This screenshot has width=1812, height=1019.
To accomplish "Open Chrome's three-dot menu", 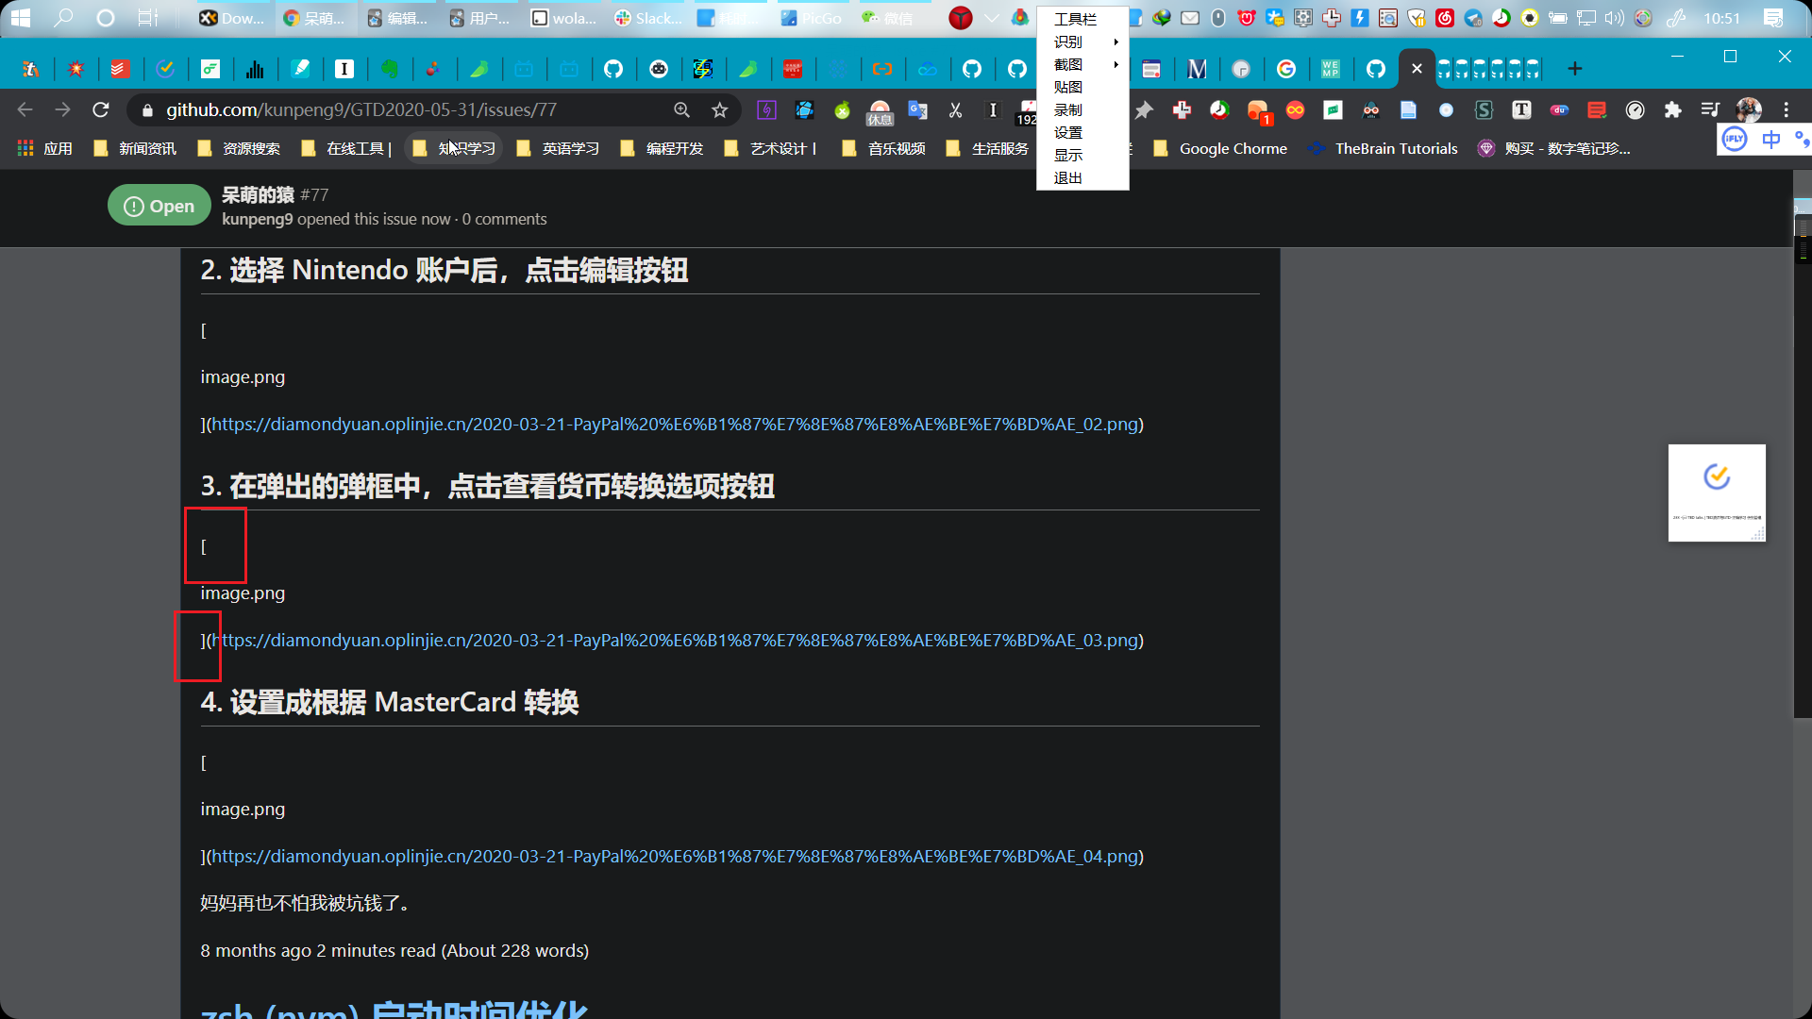I will click(1786, 110).
